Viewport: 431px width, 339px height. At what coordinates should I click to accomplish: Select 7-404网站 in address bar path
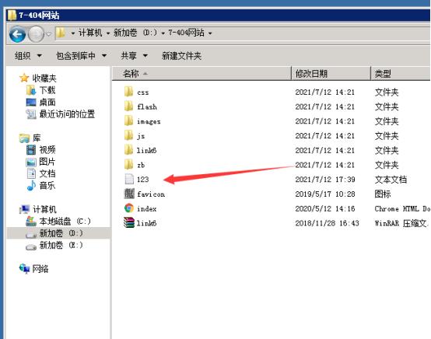pos(186,33)
